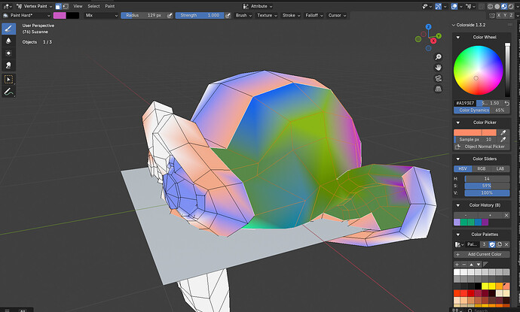
Task: Collapse the Coloraide 1.3.2 panel
Action: tap(454, 25)
